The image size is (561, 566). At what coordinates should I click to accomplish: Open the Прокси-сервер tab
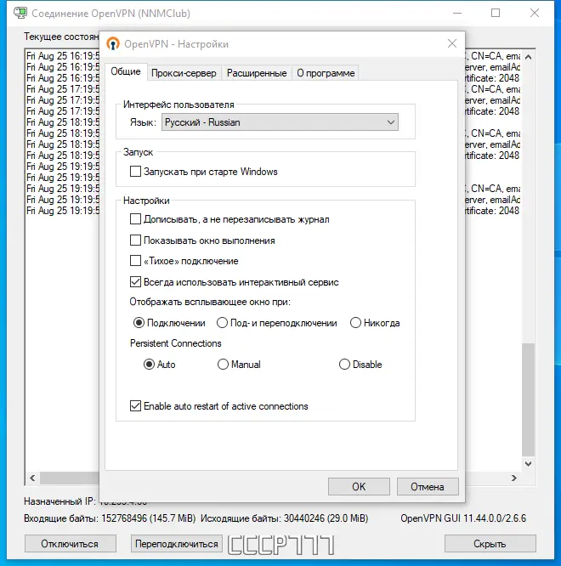(184, 73)
